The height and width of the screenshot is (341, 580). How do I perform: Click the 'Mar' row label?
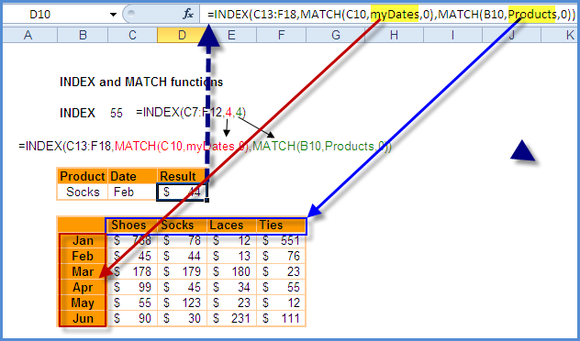(x=83, y=271)
